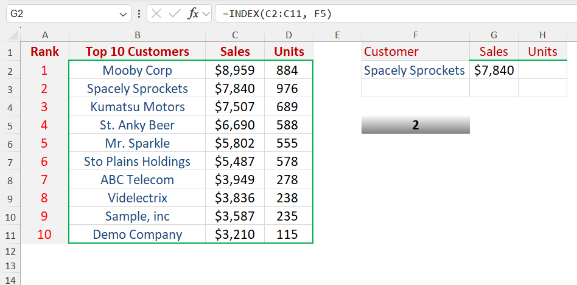This screenshot has height=285, width=577.
Task: Select the column C header
Action: click(x=235, y=35)
